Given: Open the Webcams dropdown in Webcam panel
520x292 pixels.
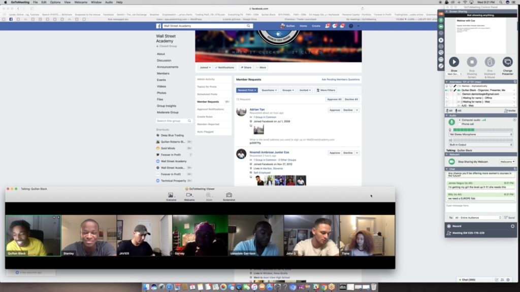Looking at the screenshot, I should point(507,162).
